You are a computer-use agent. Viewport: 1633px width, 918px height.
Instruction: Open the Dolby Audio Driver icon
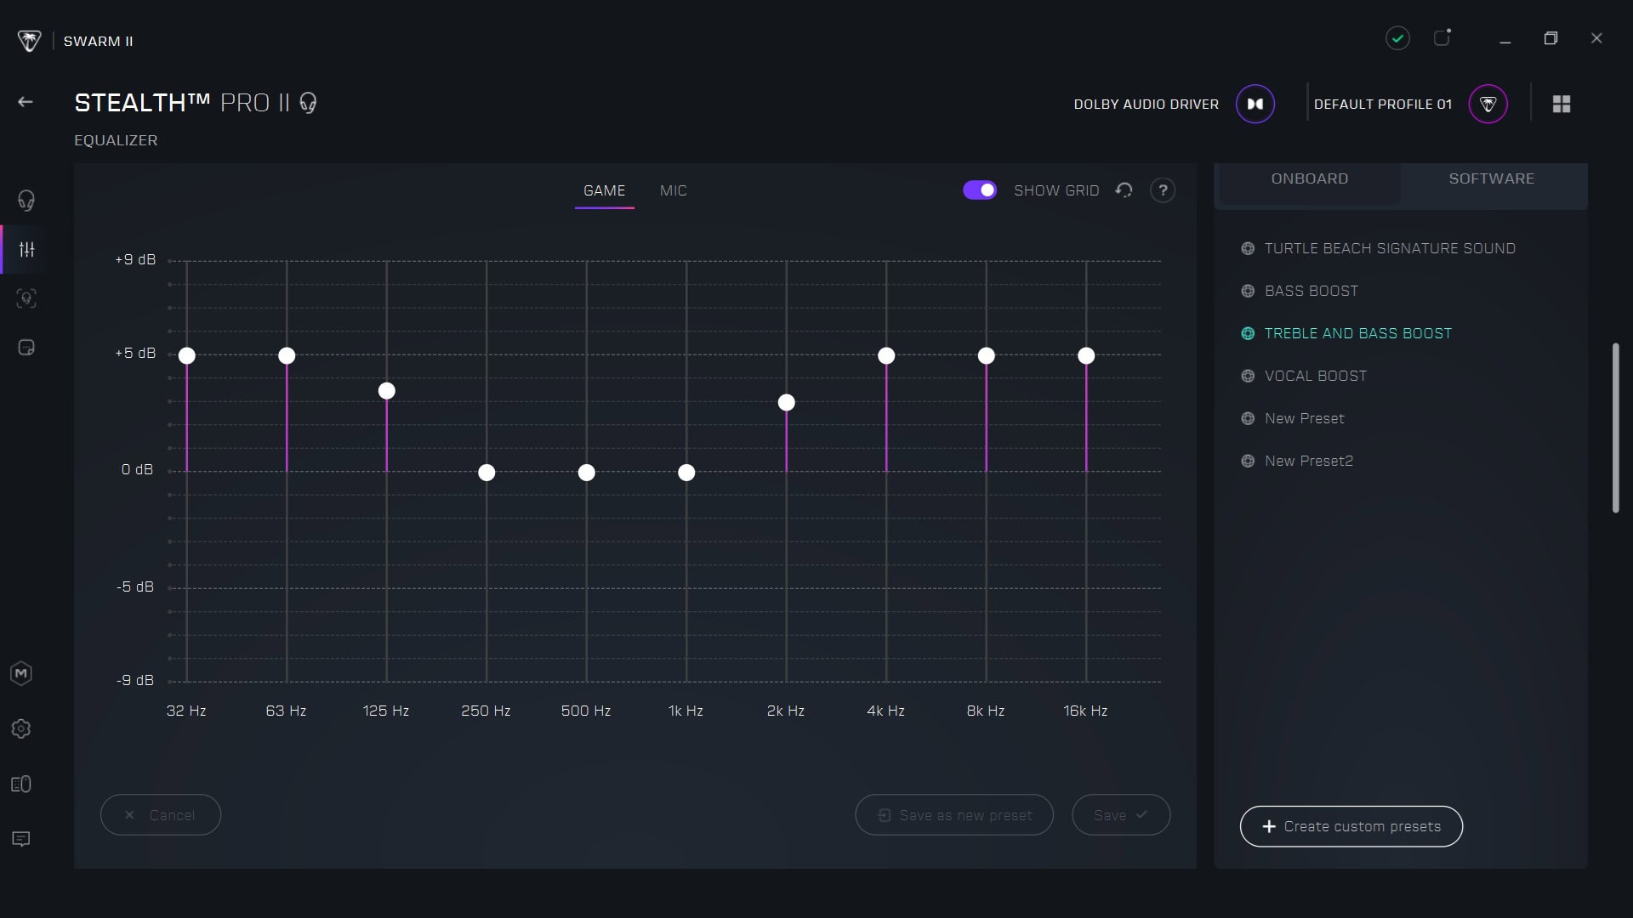tap(1255, 104)
